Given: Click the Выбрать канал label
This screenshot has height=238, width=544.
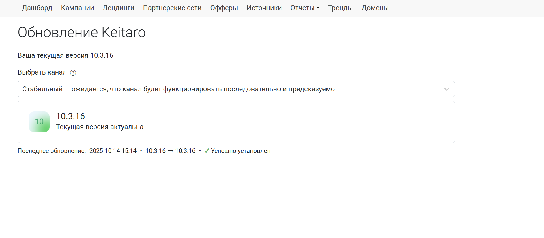Looking at the screenshot, I should coord(42,72).
